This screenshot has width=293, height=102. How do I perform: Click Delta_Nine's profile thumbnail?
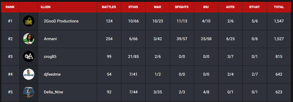[x=29, y=92]
